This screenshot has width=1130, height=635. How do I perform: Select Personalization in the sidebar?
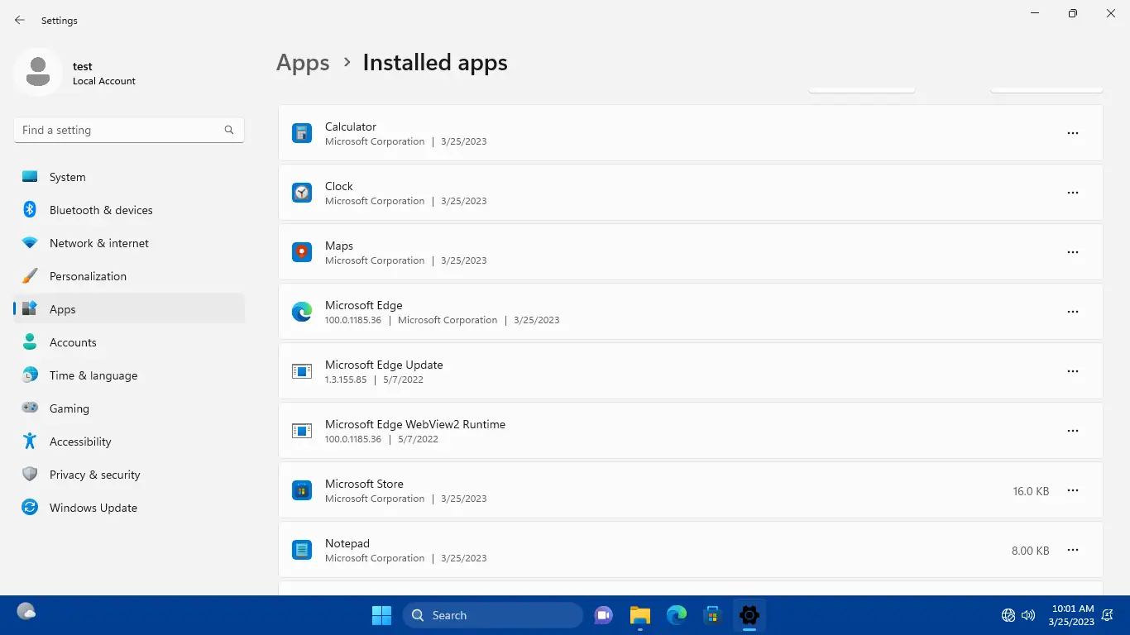click(x=129, y=276)
